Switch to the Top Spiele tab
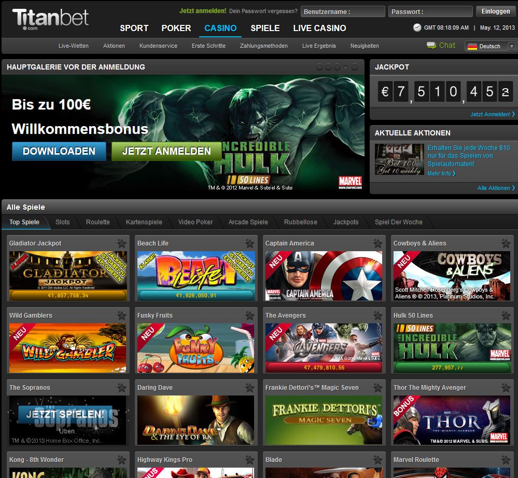This screenshot has width=518, height=478. tap(24, 222)
